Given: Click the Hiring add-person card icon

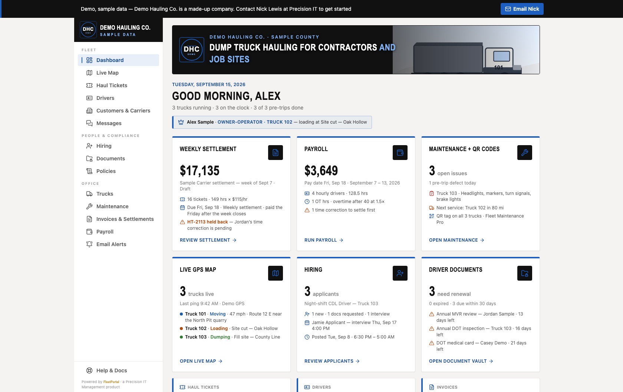Looking at the screenshot, I should click(400, 273).
